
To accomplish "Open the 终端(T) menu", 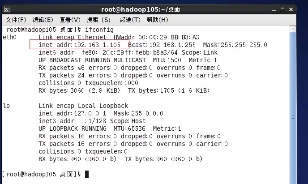I will (130, 20).
